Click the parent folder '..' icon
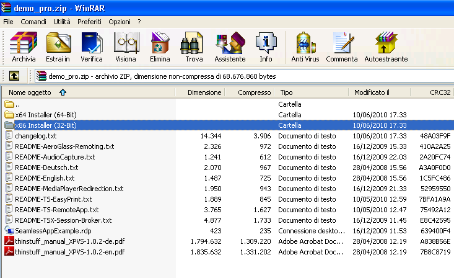The width and height of the screenshot is (454, 278). click(9, 104)
